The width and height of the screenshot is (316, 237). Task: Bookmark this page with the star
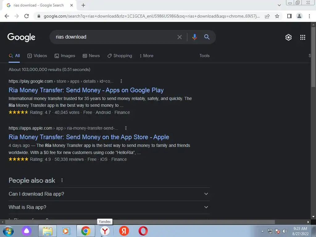277,16
